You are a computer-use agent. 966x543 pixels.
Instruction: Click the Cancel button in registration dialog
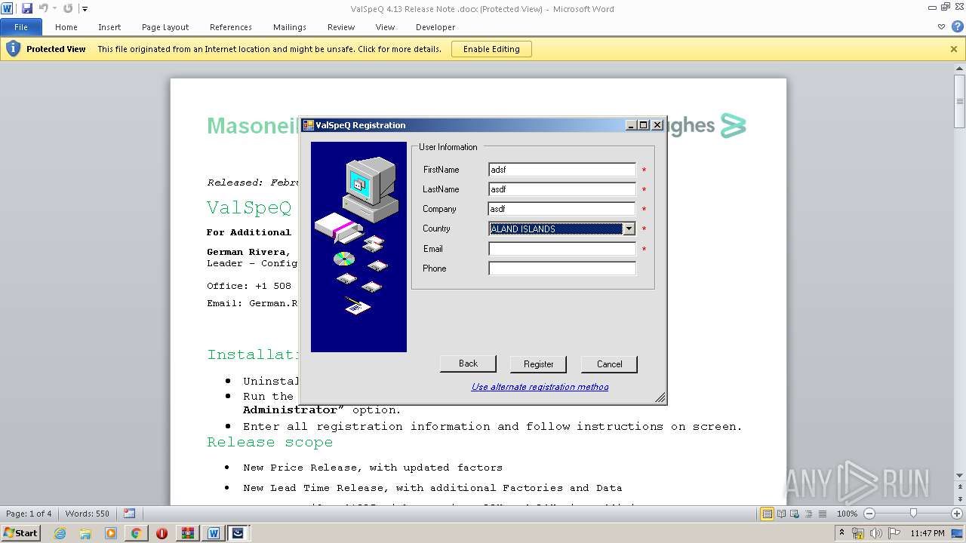pyautogui.click(x=609, y=364)
